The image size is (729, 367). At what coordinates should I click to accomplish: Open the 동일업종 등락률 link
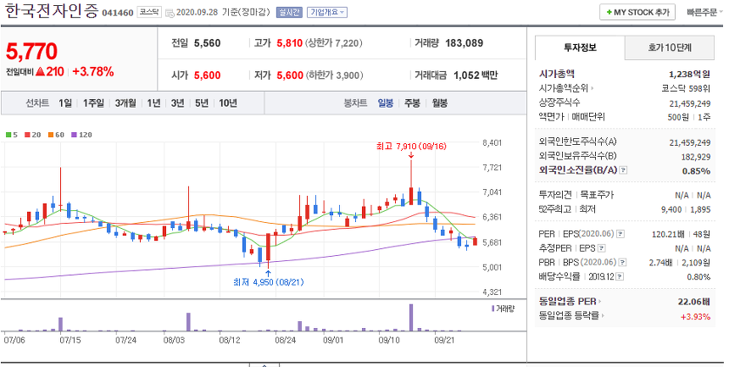click(571, 315)
